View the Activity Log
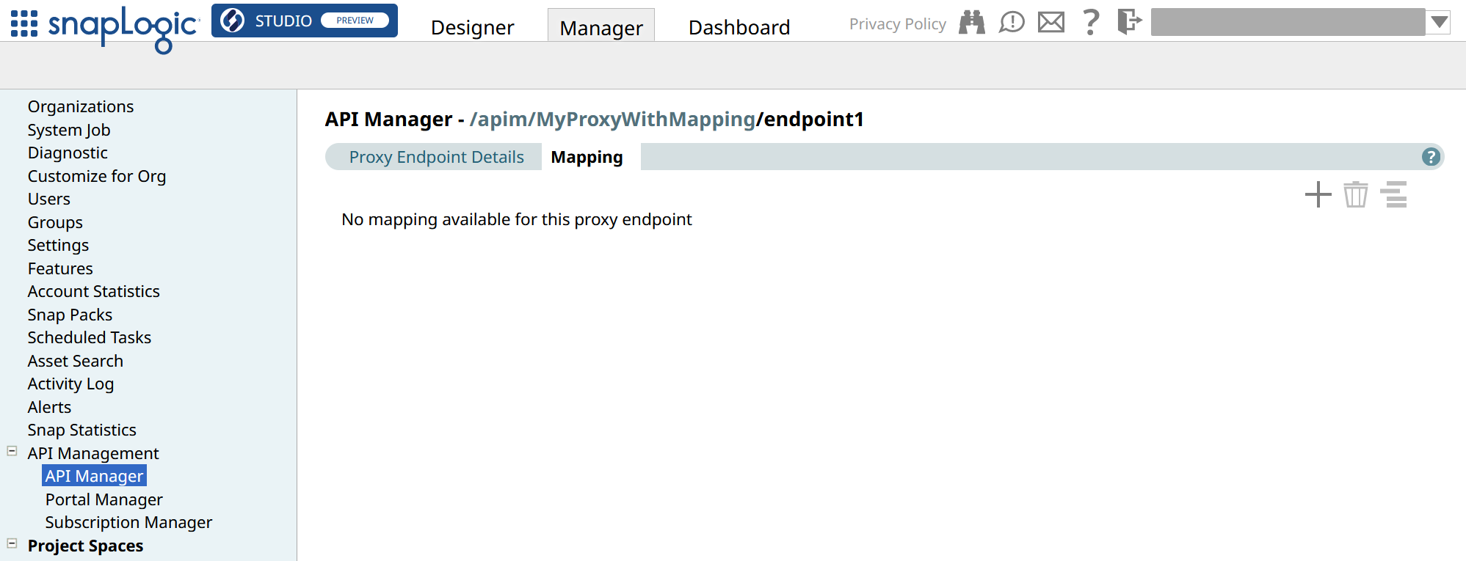The width and height of the screenshot is (1466, 561). pos(70,384)
